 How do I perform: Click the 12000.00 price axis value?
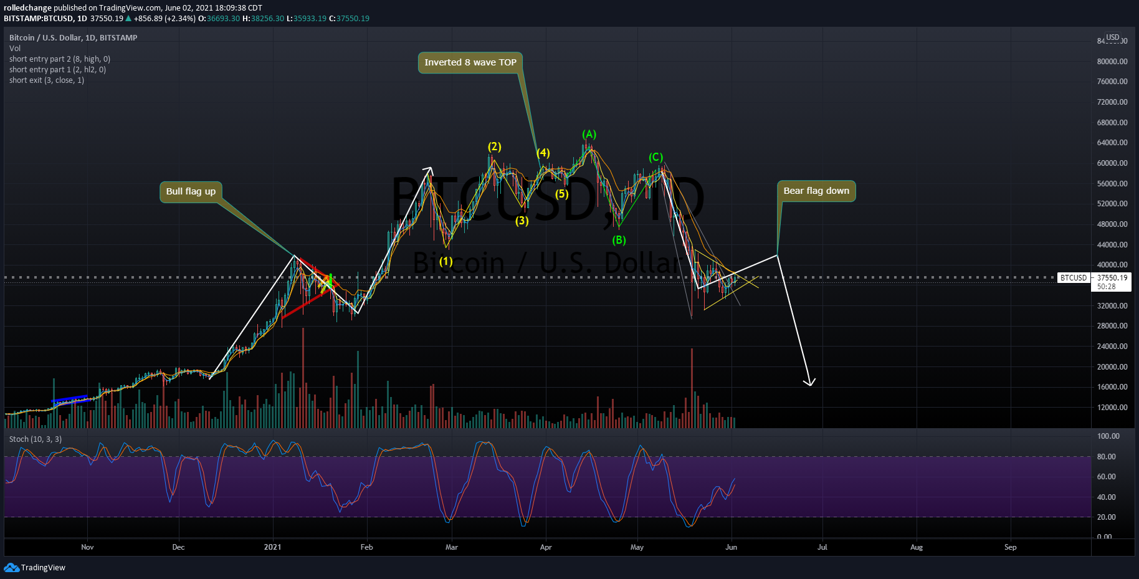click(1112, 408)
